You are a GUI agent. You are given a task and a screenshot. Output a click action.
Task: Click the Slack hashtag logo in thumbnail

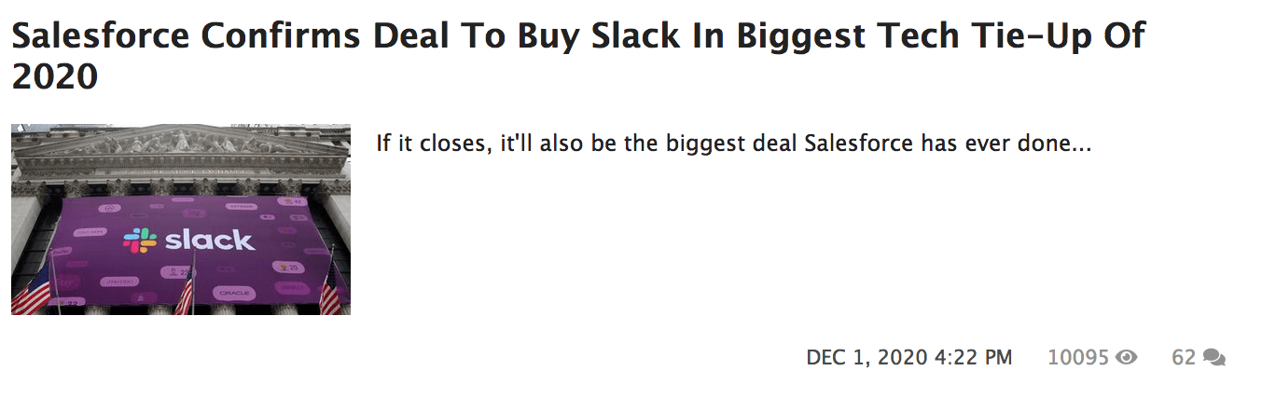141,241
